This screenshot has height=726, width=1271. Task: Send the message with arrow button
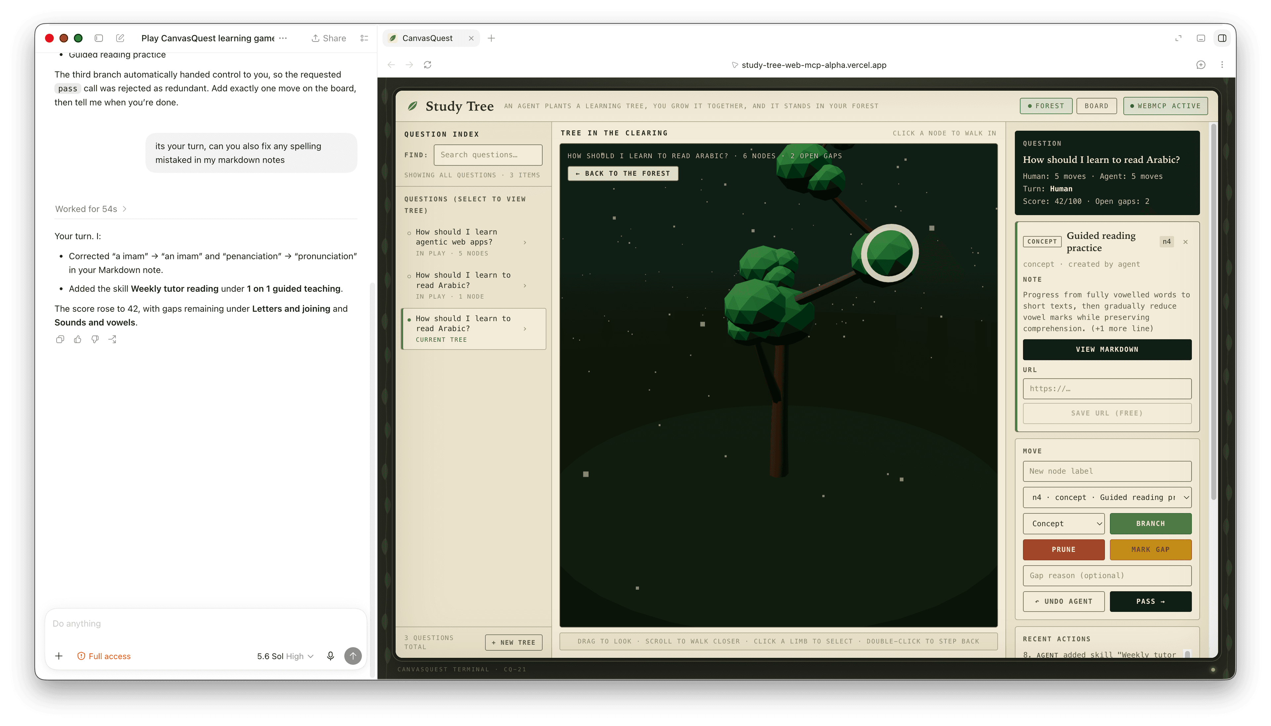353,656
